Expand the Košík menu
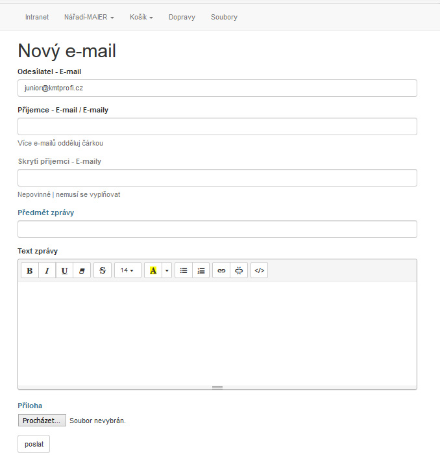This screenshot has height=455, width=440. tap(141, 17)
